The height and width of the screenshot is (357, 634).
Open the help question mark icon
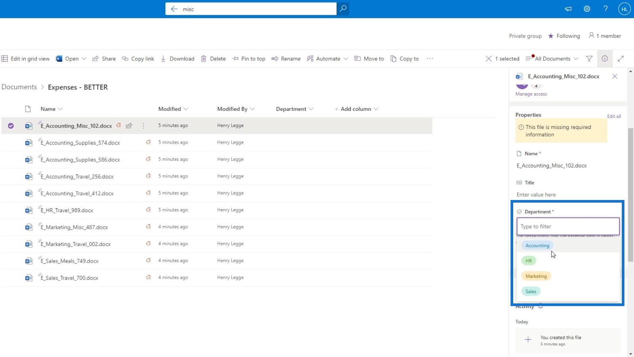point(605,9)
